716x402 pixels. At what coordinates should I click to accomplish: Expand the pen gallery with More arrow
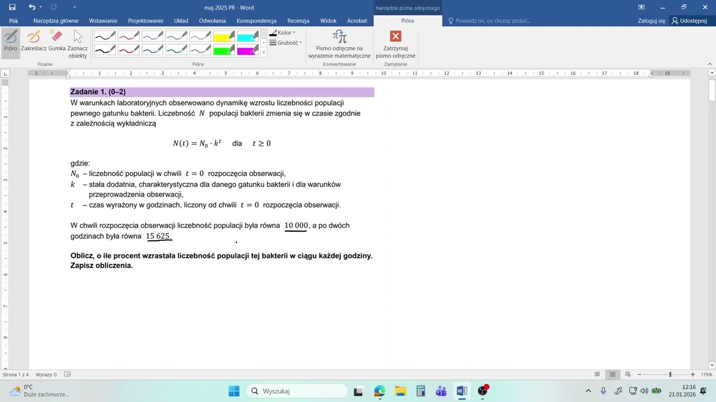(263, 52)
